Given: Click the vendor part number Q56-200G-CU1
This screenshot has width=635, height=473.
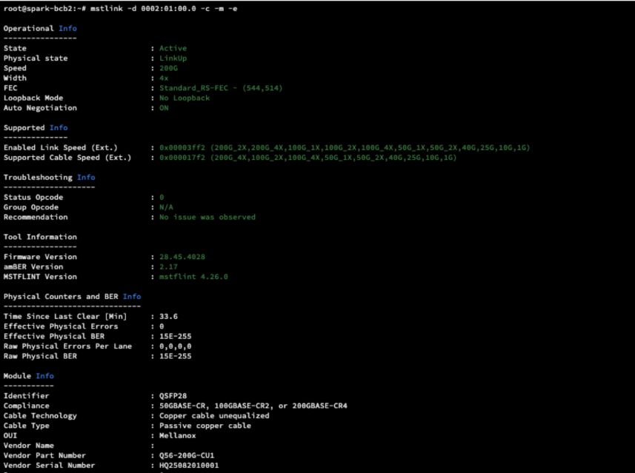Looking at the screenshot, I should click(187, 455).
